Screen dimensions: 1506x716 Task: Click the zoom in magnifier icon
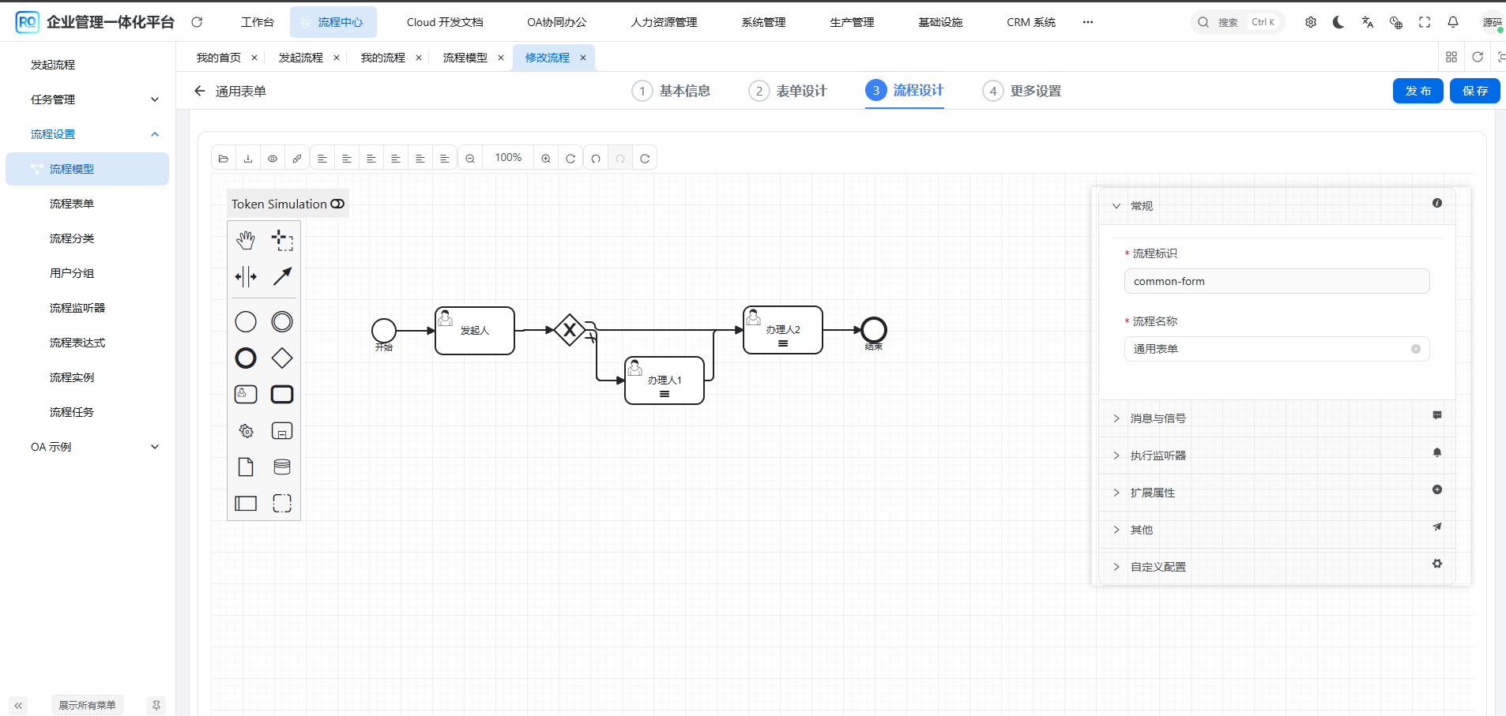pyautogui.click(x=546, y=159)
